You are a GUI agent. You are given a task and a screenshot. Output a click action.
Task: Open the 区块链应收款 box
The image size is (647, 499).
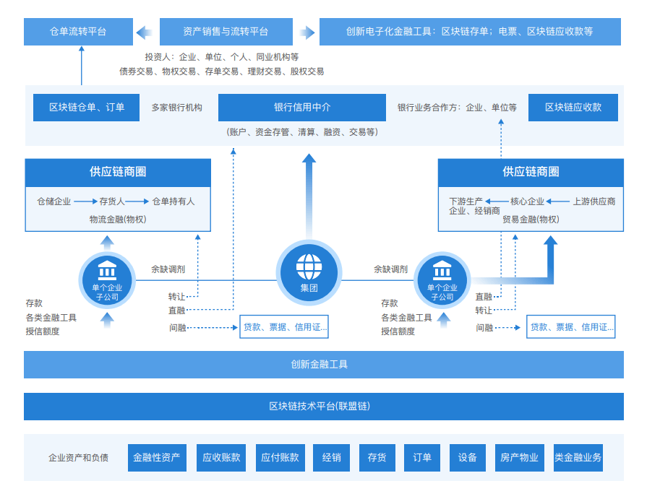pos(573,107)
